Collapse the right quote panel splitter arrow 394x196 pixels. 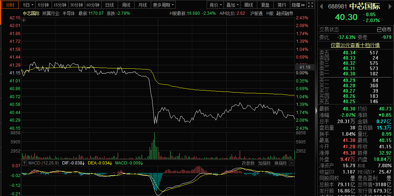[x=316, y=111]
